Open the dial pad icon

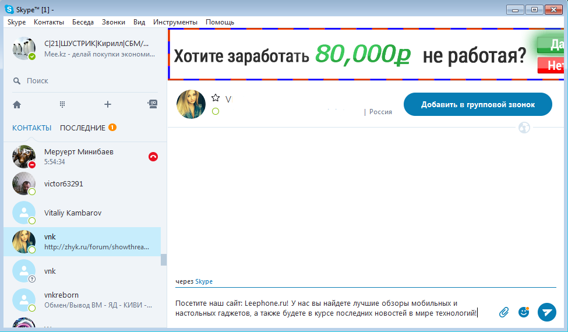tap(62, 104)
